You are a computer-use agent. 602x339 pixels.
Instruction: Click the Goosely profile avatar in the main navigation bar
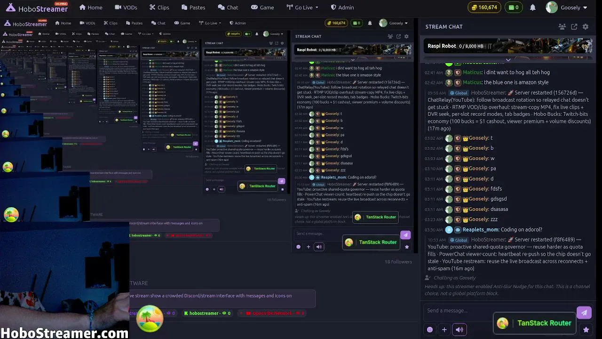pos(552,8)
